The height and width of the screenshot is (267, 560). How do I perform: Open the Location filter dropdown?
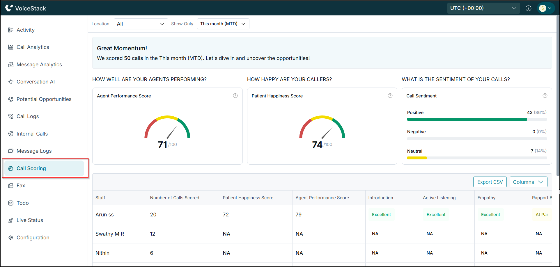(141, 24)
